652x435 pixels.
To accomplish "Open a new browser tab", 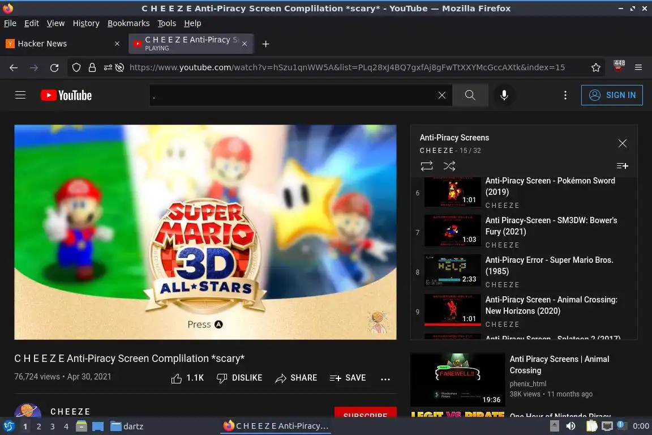I will pos(265,44).
